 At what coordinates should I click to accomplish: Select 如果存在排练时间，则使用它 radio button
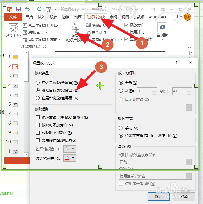[x=121, y=136]
